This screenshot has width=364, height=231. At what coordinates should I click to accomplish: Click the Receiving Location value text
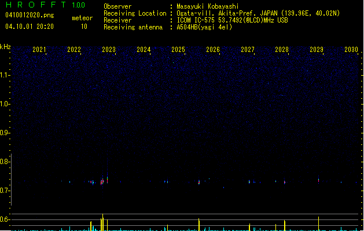point(258,13)
